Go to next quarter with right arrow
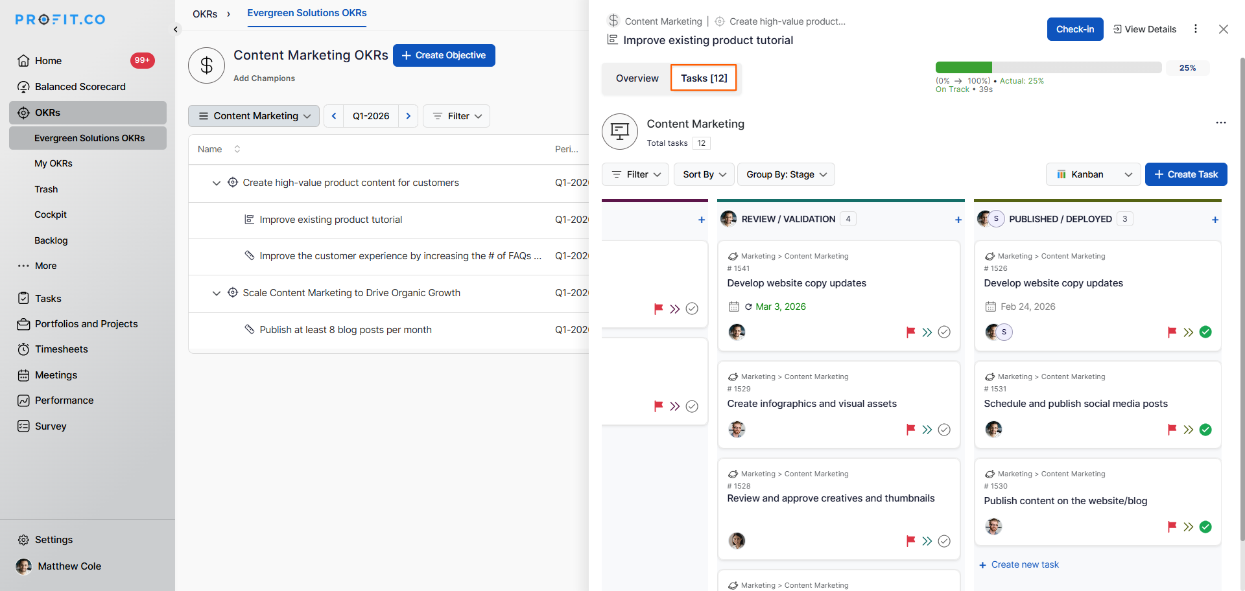The image size is (1245, 591). coord(408,116)
